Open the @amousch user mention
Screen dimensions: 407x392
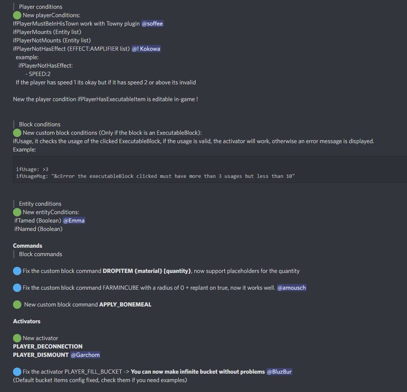coord(291,288)
